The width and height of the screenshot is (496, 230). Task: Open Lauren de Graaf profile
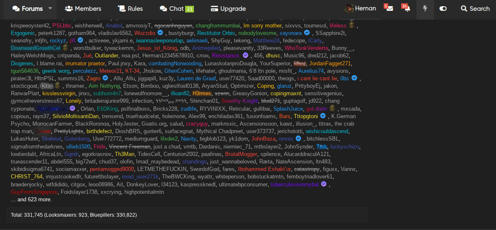coord(196,78)
